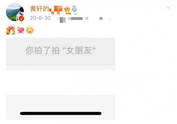Click the pixelated orange part of username
177x124 pixels.
coord(56,10)
